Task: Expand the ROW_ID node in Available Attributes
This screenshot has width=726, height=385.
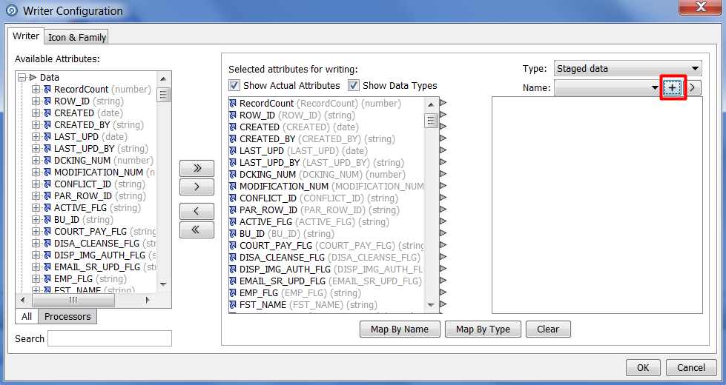Action: pos(36,101)
